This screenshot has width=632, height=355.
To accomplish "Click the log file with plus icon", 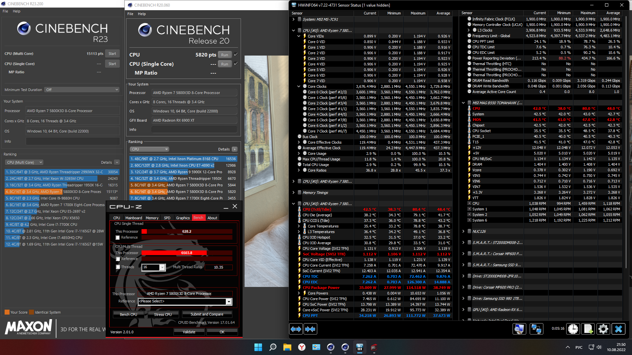I will (588, 329).
